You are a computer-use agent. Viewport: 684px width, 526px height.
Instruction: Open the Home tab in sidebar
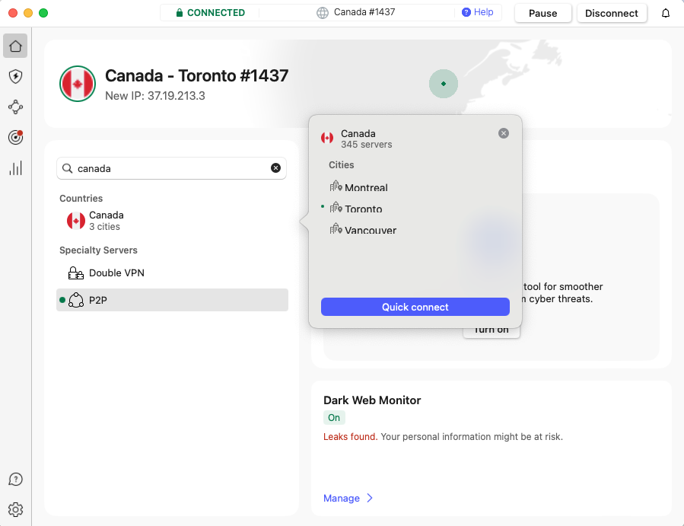(15, 46)
